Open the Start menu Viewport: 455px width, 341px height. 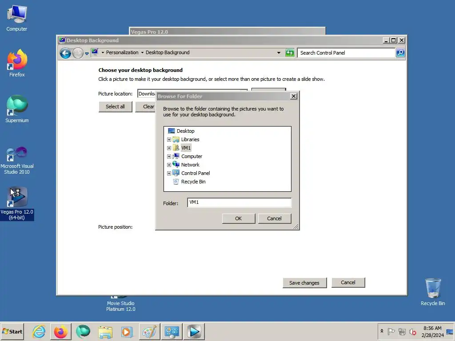click(12, 331)
